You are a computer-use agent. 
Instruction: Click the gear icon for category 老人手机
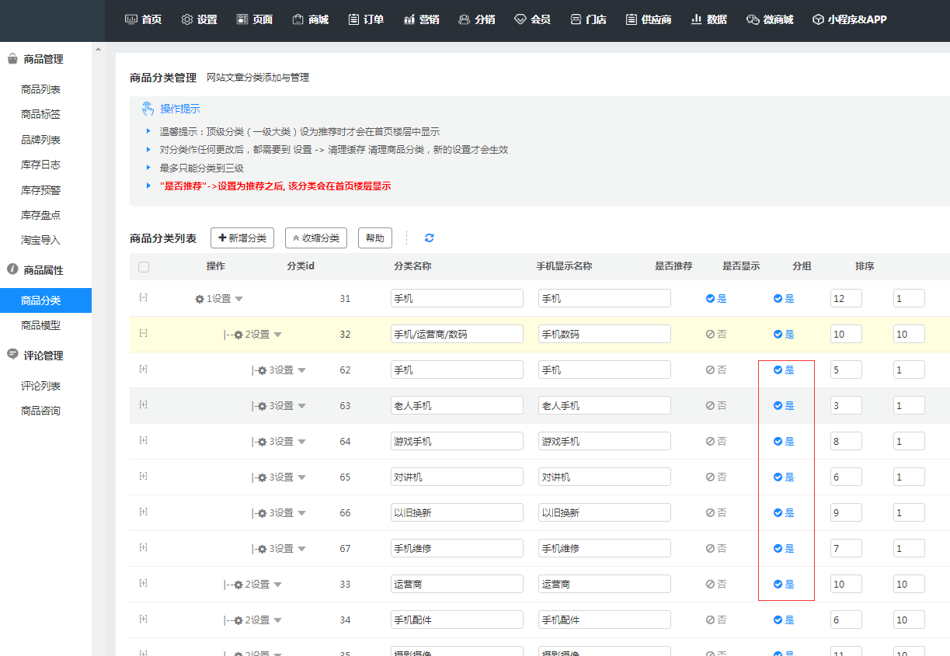coord(262,406)
